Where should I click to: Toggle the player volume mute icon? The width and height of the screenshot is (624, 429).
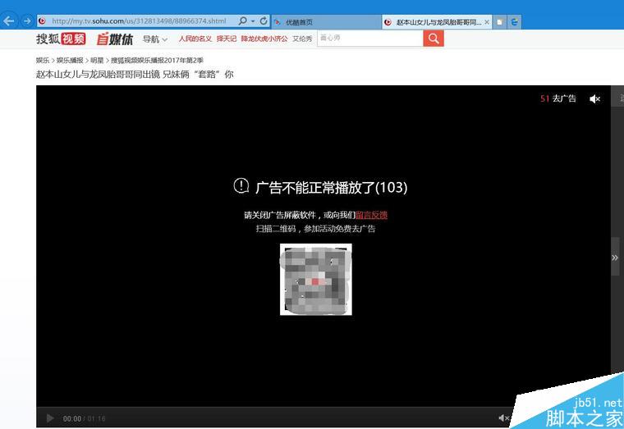(x=503, y=418)
